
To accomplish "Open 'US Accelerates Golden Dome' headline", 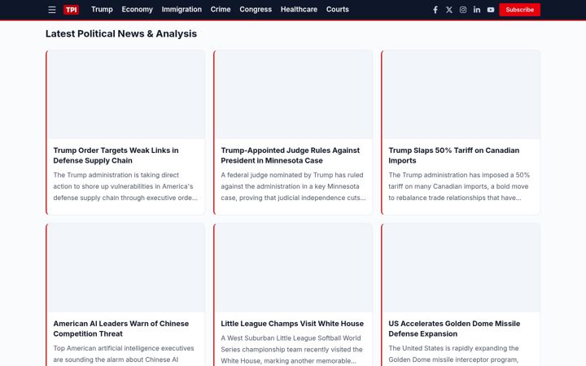I will [x=454, y=329].
